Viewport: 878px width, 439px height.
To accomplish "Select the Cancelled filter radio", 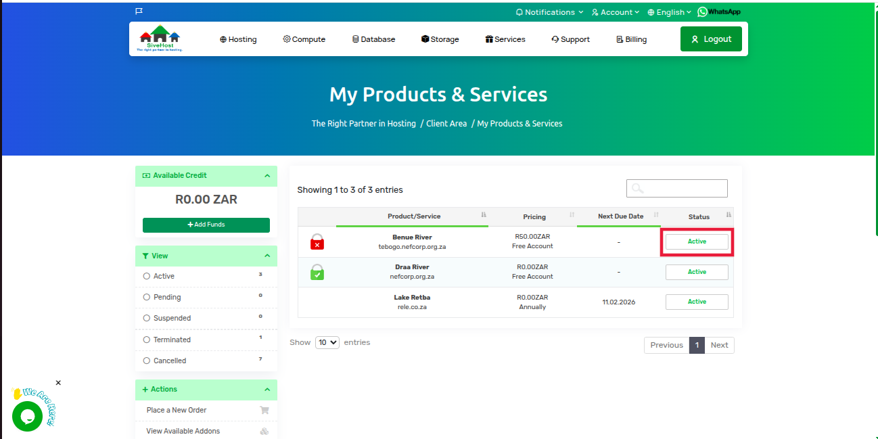I will pos(147,361).
